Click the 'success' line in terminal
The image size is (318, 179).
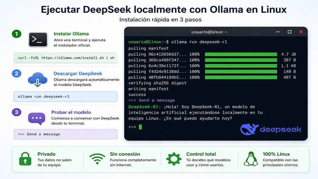tap(137, 95)
